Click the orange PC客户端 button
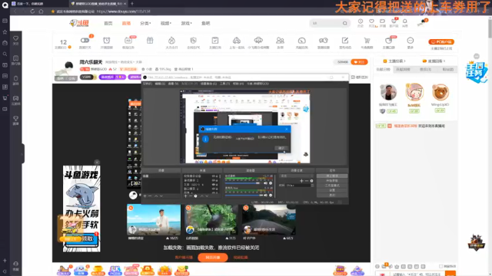Viewport: 492px width, 276px height. tap(441, 41)
